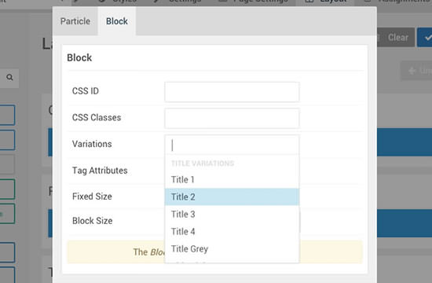Open Settings in the top navigation
The image size is (432, 283).
click(178, 2)
